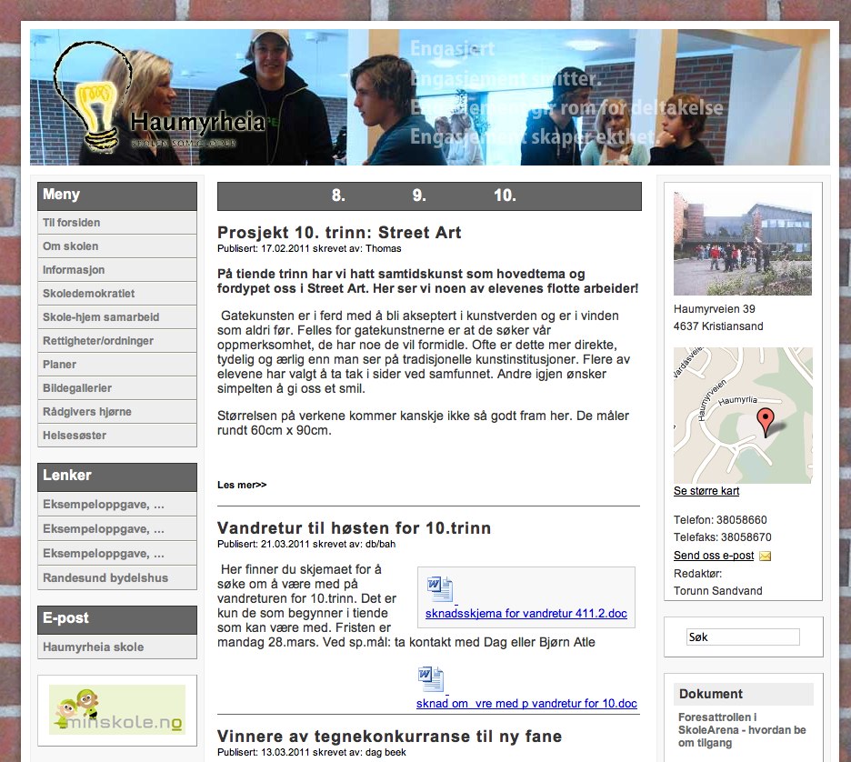This screenshot has height=762, width=851.
Task: Download sknadsskjema for vandretur 411.2.doc
Action: pyautogui.click(x=526, y=613)
